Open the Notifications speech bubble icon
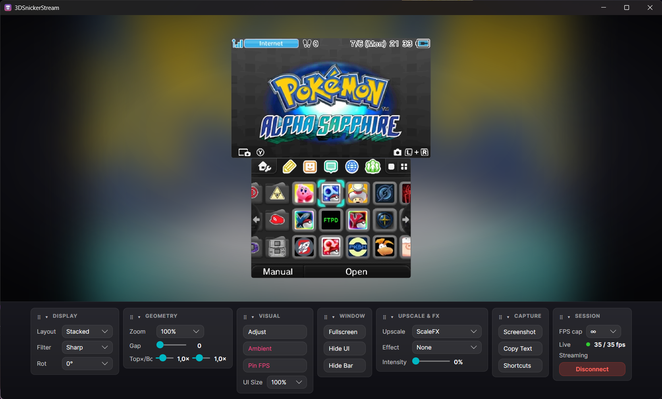662x399 pixels. tap(331, 167)
